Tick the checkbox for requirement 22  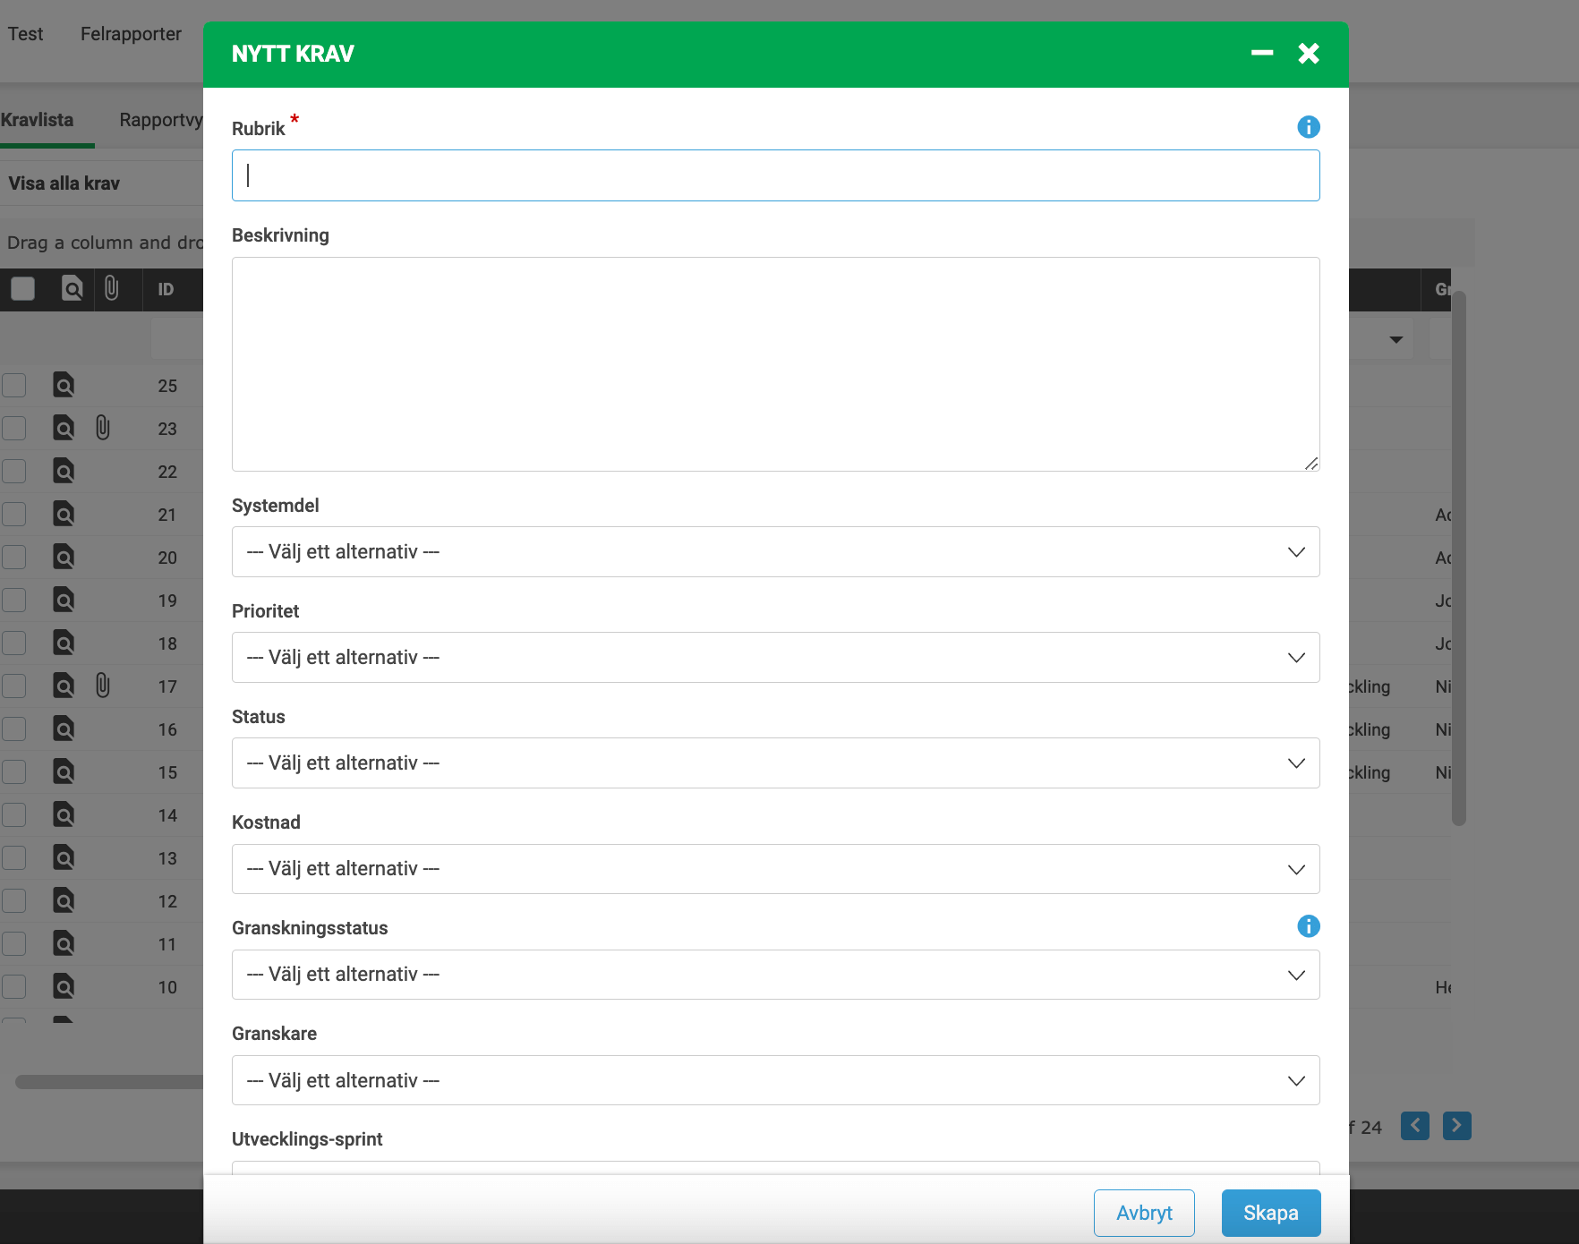(14, 472)
